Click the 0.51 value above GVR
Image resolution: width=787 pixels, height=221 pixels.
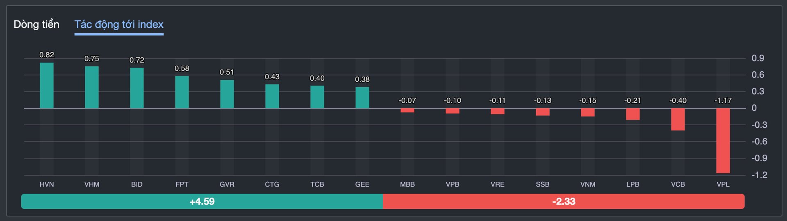coord(227,72)
